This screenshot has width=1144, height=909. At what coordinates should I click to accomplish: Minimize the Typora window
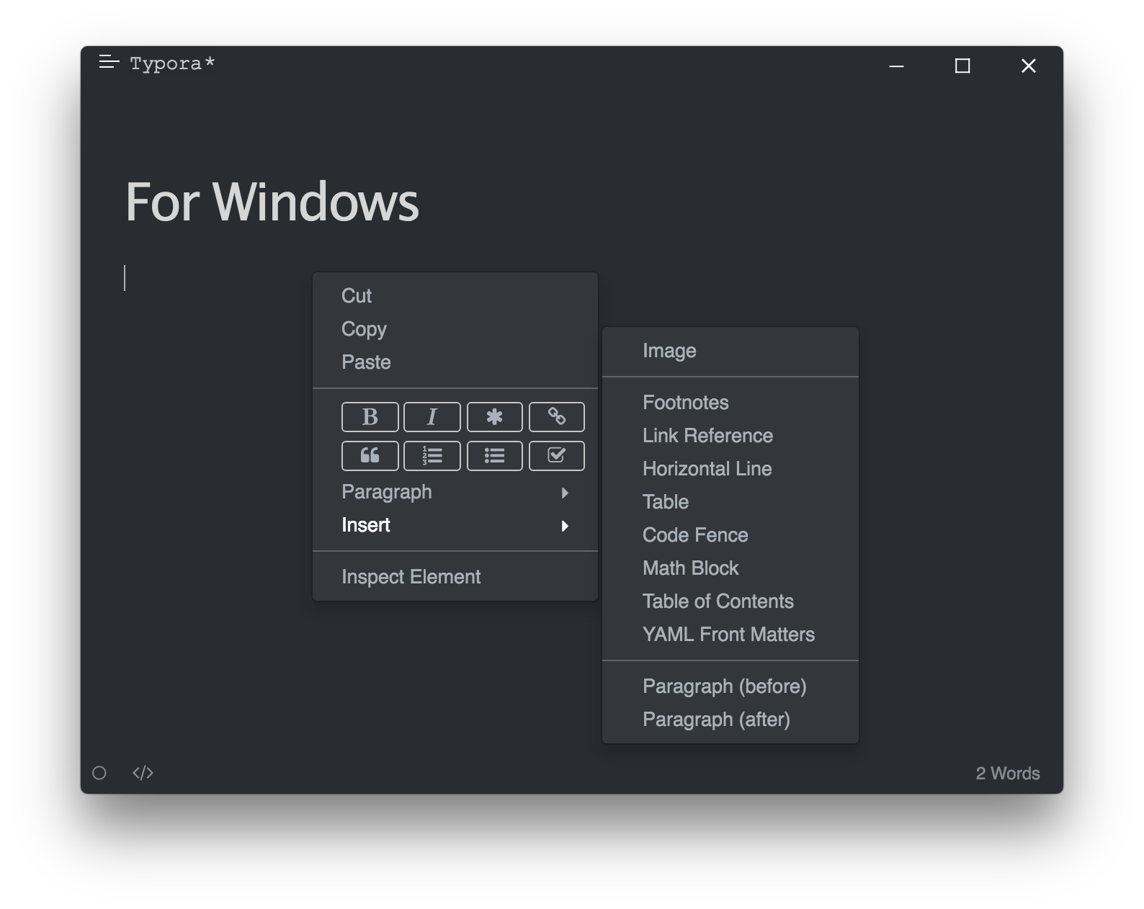[x=896, y=66]
